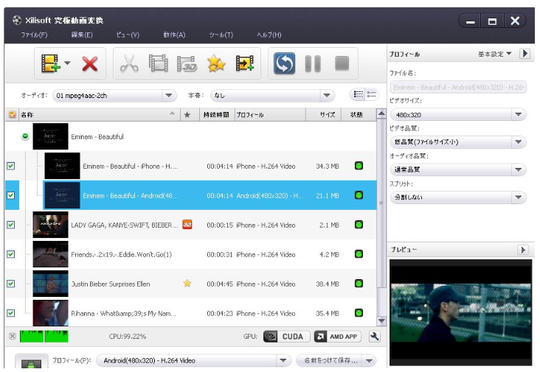The height and width of the screenshot is (372, 540).
Task: Click the Stop conversion button
Action: (x=342, y=63)
